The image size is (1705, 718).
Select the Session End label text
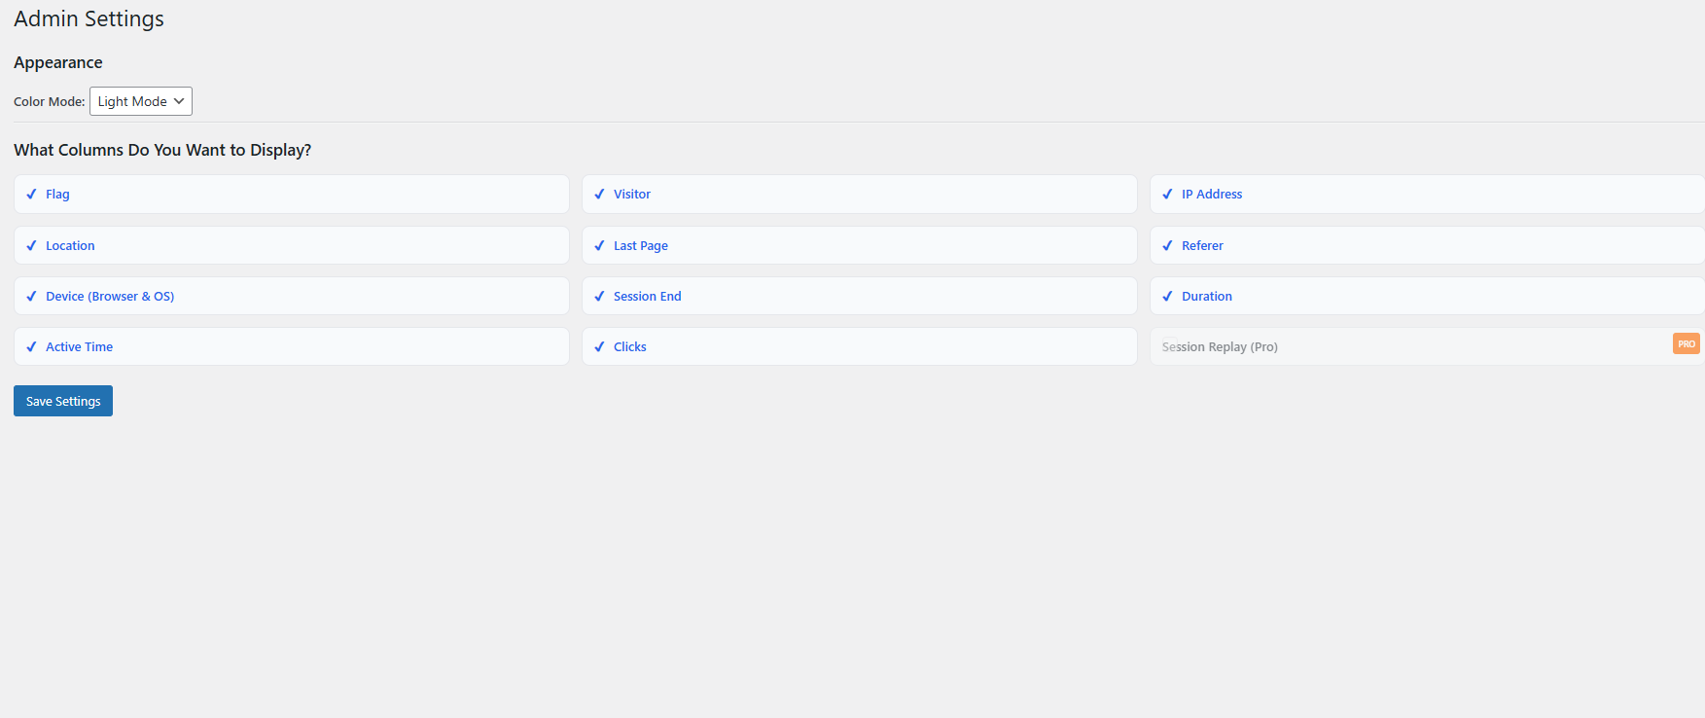[647, 297]
